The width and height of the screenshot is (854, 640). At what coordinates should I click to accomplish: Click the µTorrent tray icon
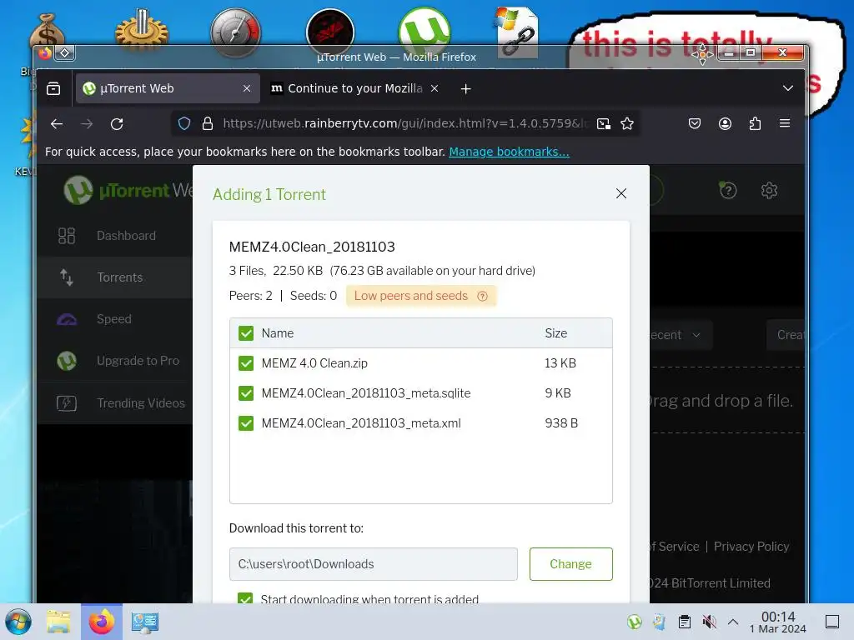(x=634, y=622)
